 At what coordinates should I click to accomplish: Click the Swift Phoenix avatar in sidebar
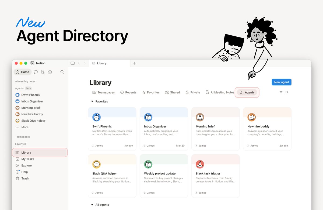(17, 95)
